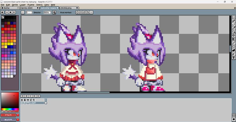Click the brush size field
The width and height of the screenshot is (236, 122).
[29, 13]
